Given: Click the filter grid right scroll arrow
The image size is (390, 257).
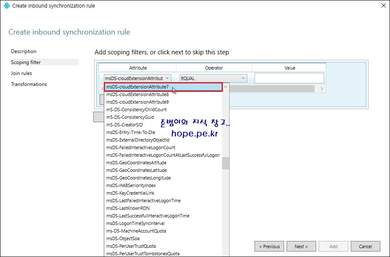Looking at the screenshot, I should tap(322, 88).
